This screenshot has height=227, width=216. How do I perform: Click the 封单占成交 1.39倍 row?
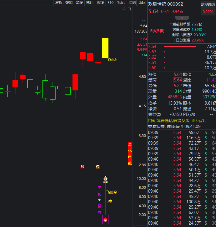point(187,30)
